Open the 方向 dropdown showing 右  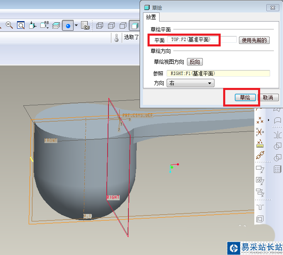click(190, 83)
